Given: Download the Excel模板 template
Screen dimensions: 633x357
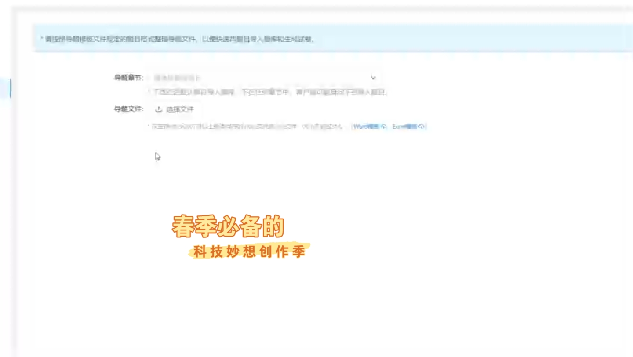Looking at the screenshot, I should [408, 127].
